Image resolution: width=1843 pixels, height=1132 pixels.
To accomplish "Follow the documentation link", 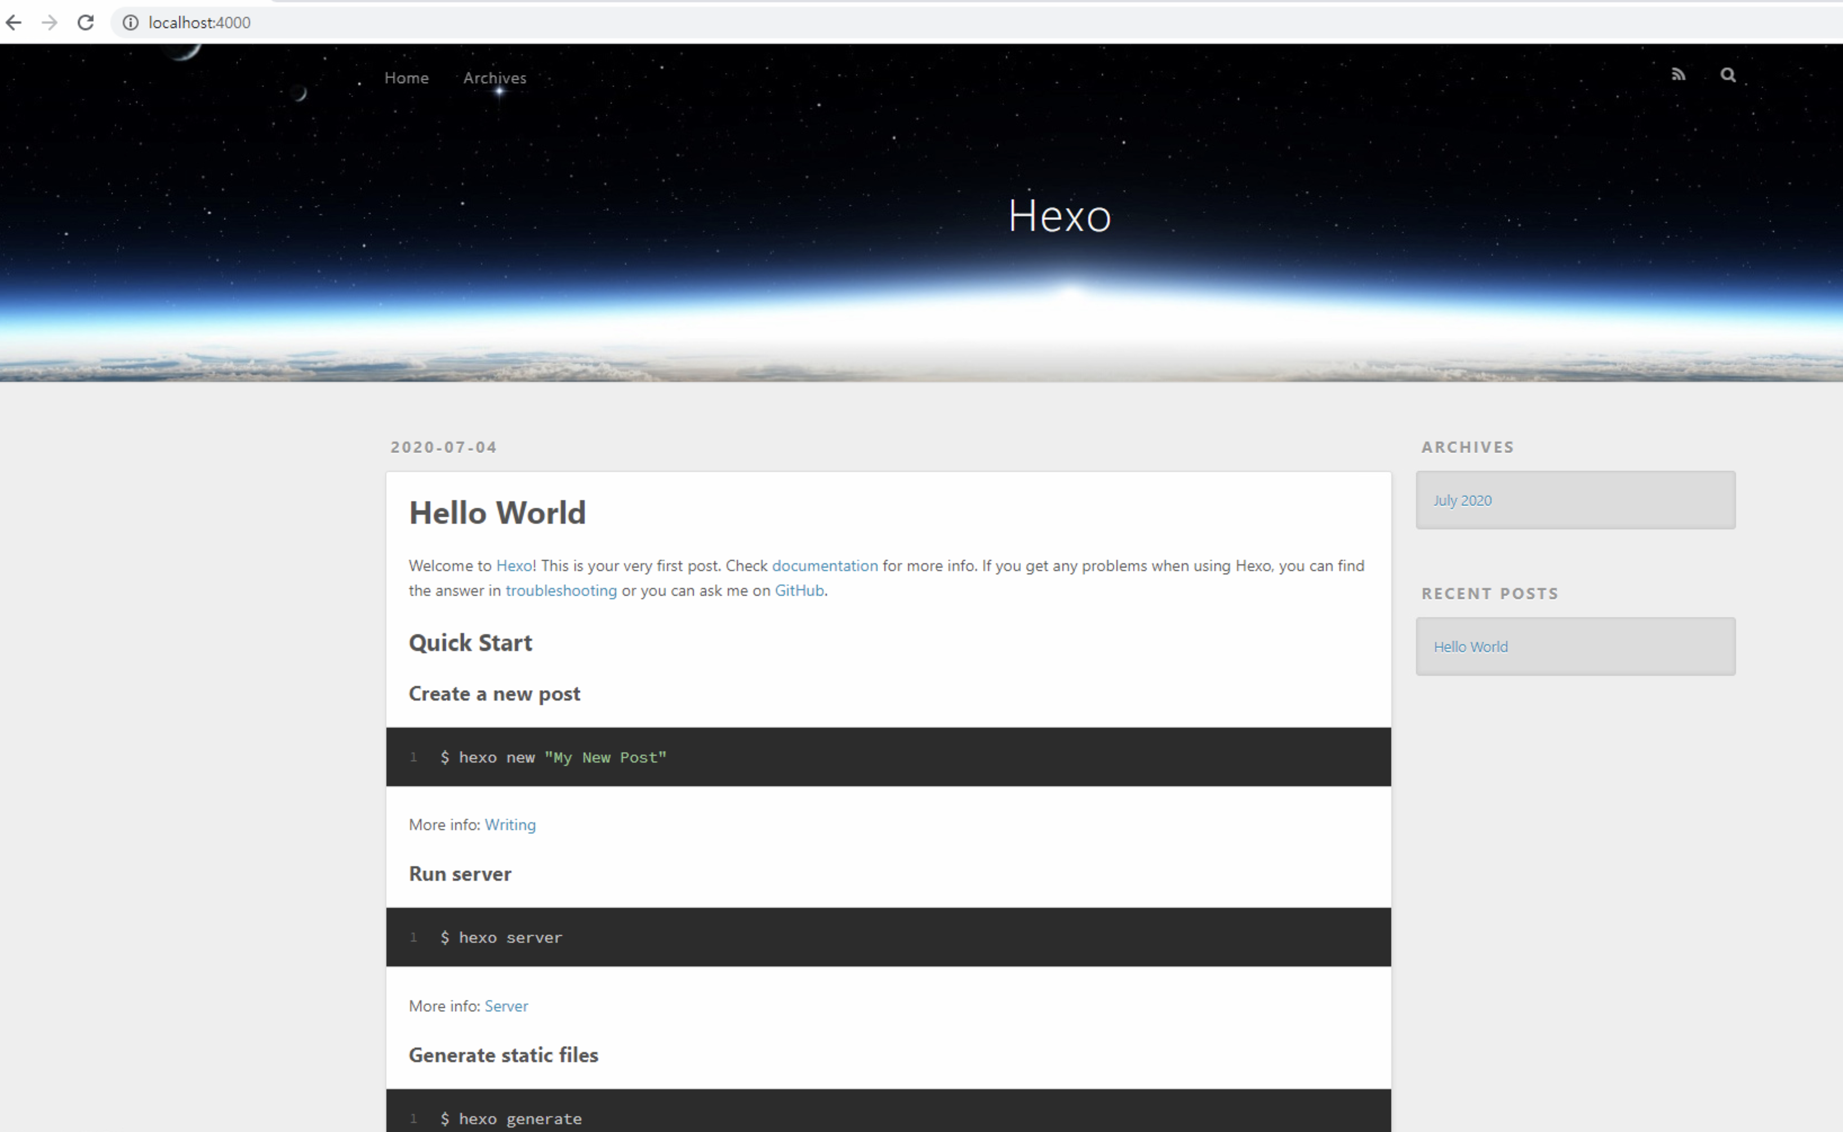I will tap(824, 566).
